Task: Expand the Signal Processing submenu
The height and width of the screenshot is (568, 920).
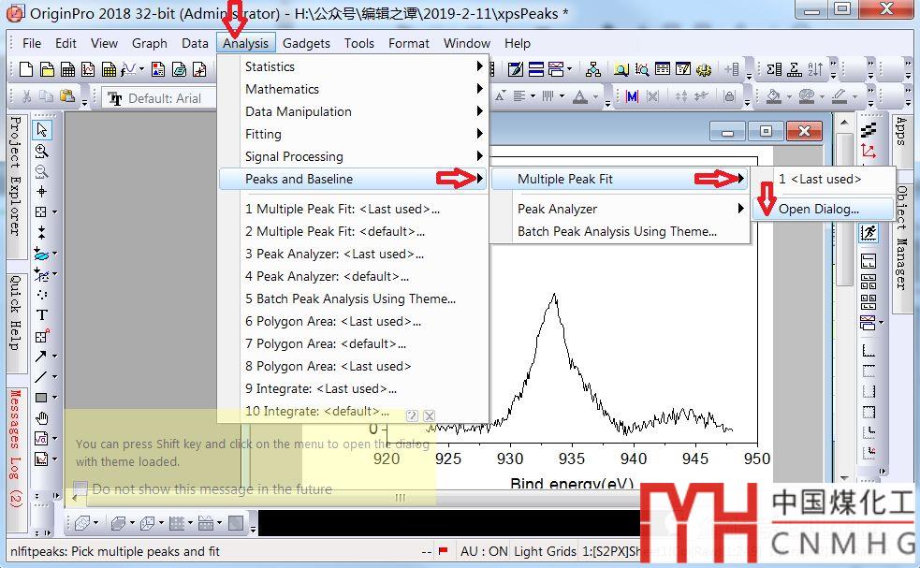Action: (x=353, y=156)
